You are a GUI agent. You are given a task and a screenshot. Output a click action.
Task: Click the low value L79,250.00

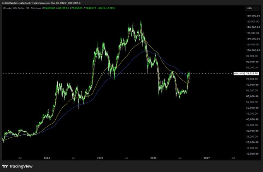[x=76, y=8]
